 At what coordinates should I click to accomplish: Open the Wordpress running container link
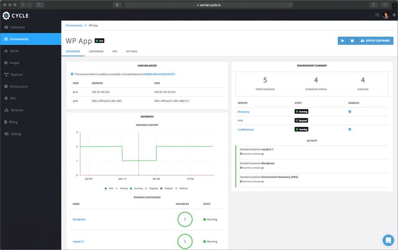coord(80,219)
